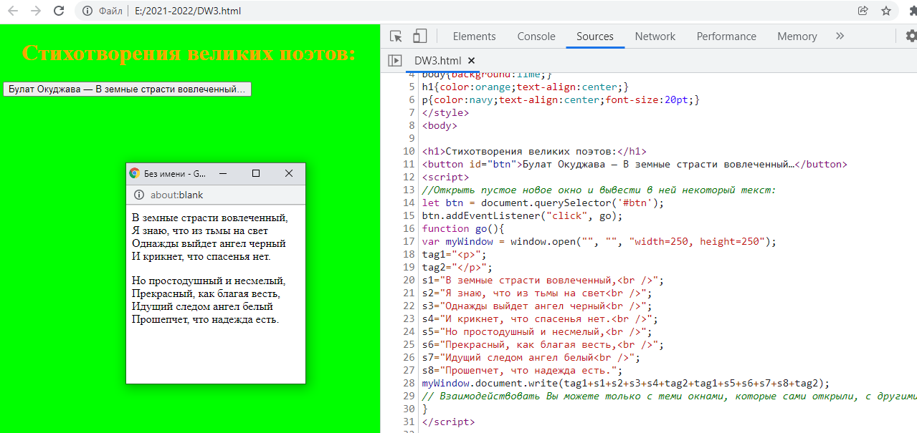This screenshot has height=433, width=917.
Task: Close the DW3.html file tab
Action: point(471,61)
